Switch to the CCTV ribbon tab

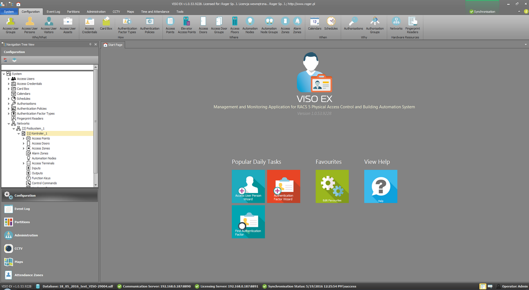[116, 12]
